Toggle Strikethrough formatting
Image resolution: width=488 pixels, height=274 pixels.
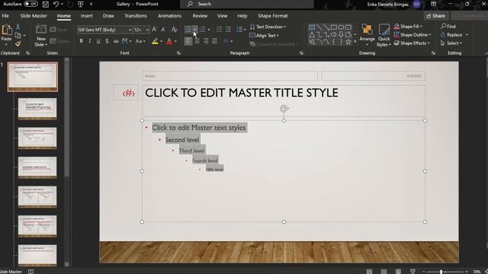click(x=116, y=41)
